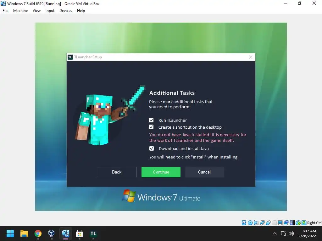Select the Windows 7 VM taskbar icon

click(x=65, y=233)
